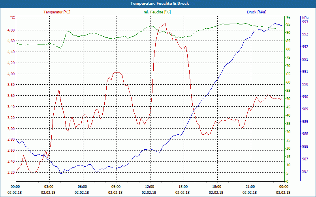316x197 pixels.
Task: Click the 20 value on humidity axis
Action: [288, 149]
